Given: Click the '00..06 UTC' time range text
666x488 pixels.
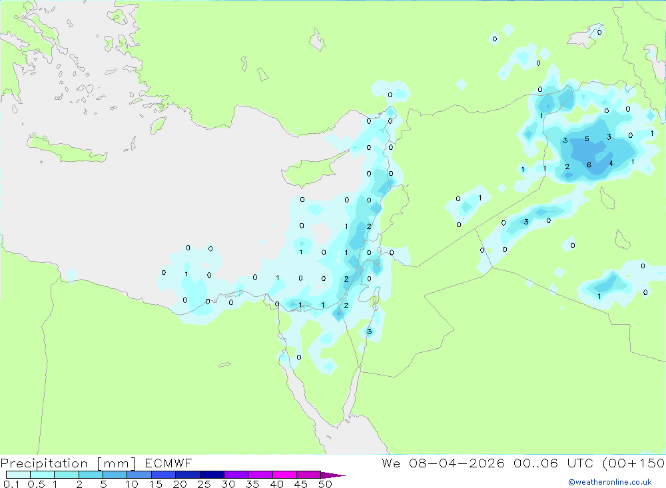Looking at the screenshot, I should [x=553, y=463].
